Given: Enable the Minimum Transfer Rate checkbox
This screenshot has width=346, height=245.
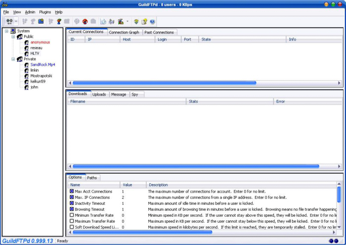Looking at the screenshot, I should 72,215.
